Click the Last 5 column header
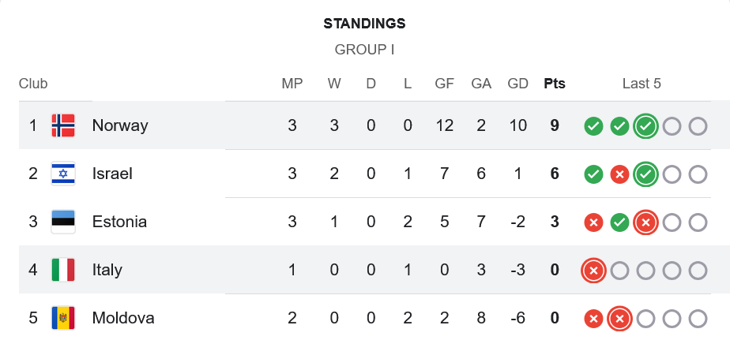 (x=642, y=84)
